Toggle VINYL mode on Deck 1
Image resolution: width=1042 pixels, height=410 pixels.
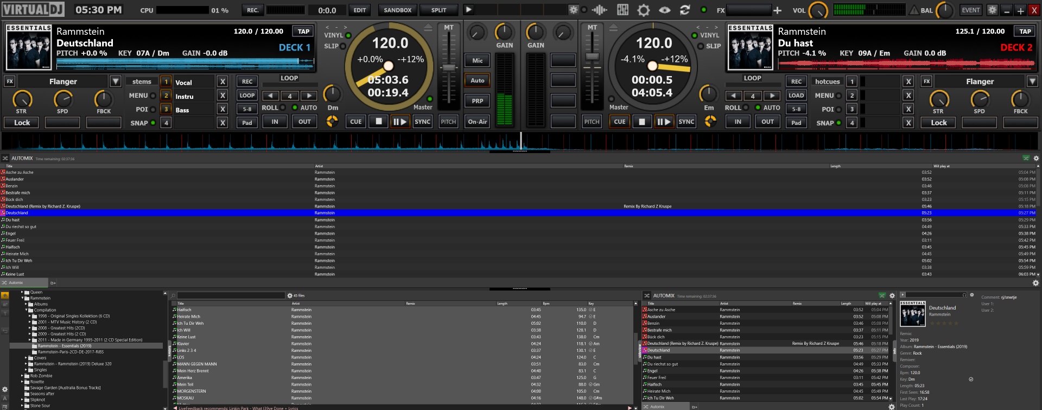pyautogui.click(x=348, y=35)
